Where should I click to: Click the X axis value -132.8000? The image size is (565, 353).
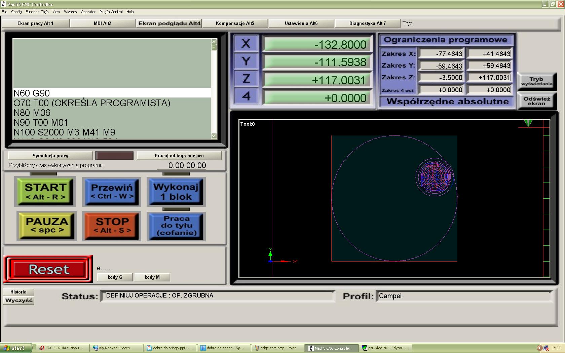tap(317, 44)
